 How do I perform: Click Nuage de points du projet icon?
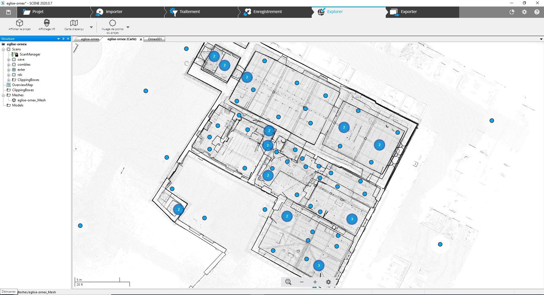[113, 23]
